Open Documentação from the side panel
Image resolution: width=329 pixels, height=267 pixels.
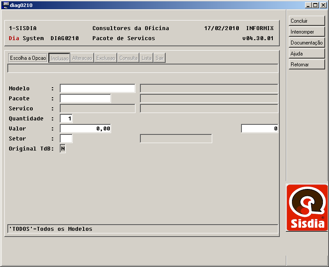(x=306, y=43)
